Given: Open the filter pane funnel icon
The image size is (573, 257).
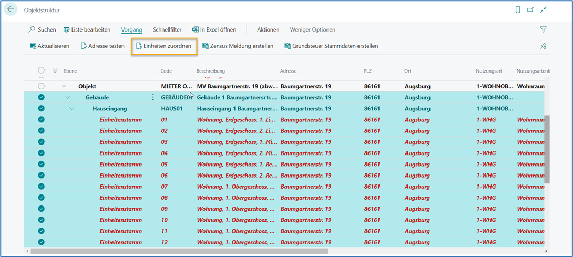Looking at the screenshot, I should [x=544, y=29].
